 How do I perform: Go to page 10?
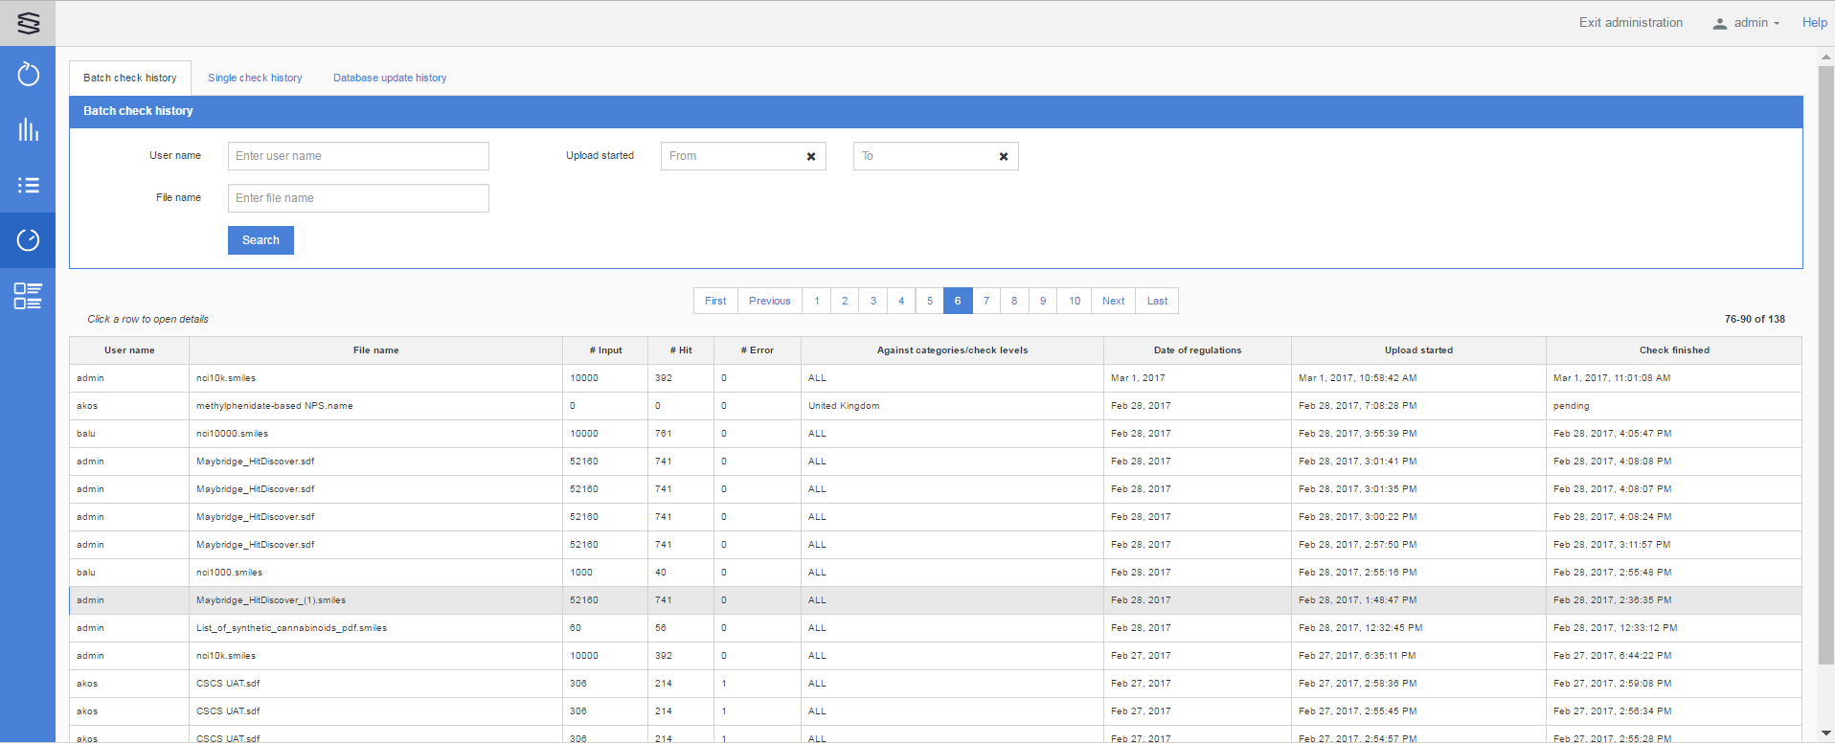pyautogui.click(x=1075, y=301)
